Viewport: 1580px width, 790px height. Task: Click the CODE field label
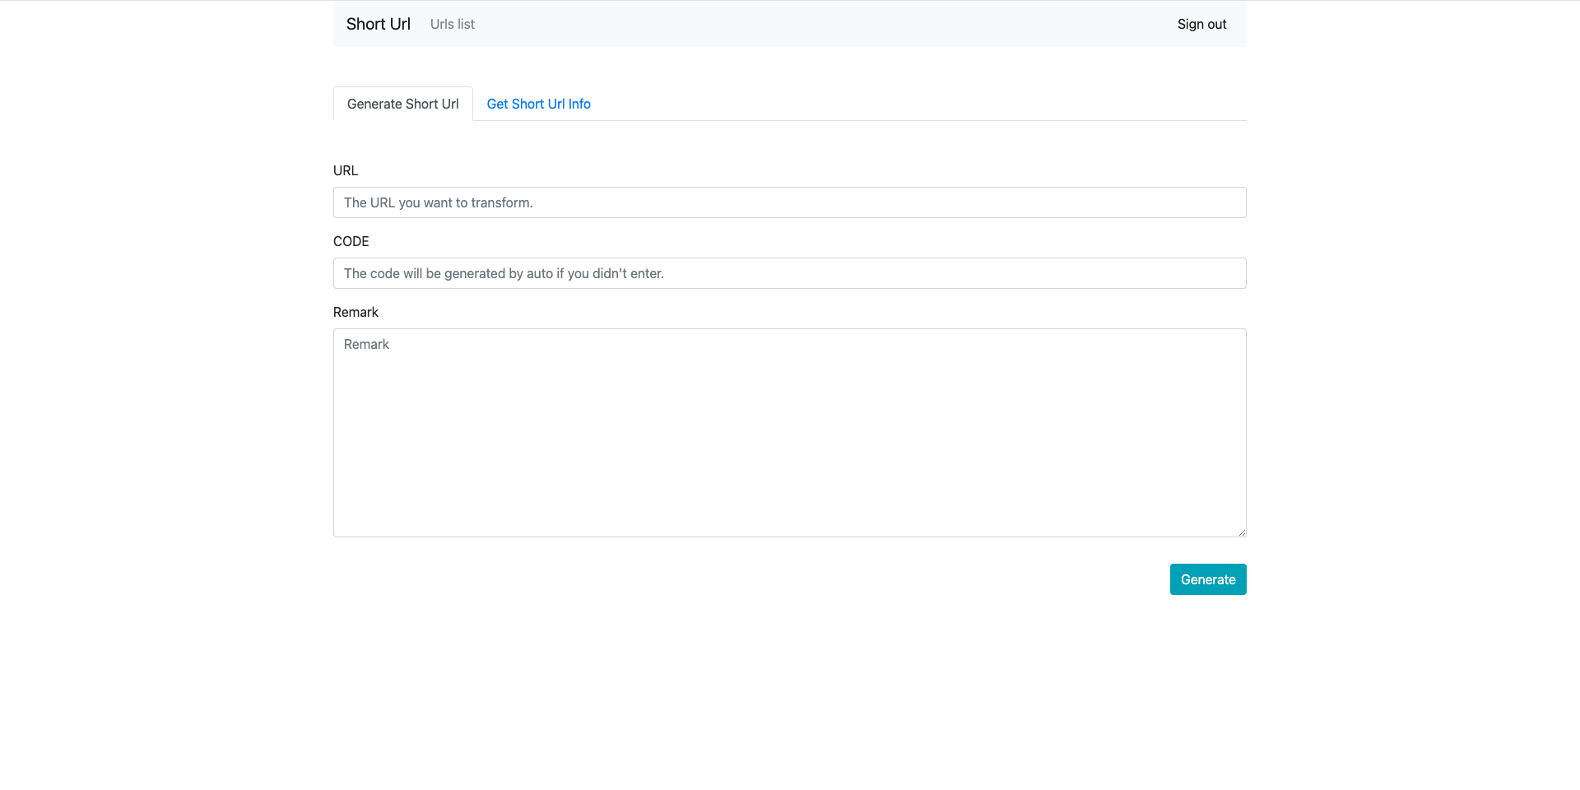351,241
